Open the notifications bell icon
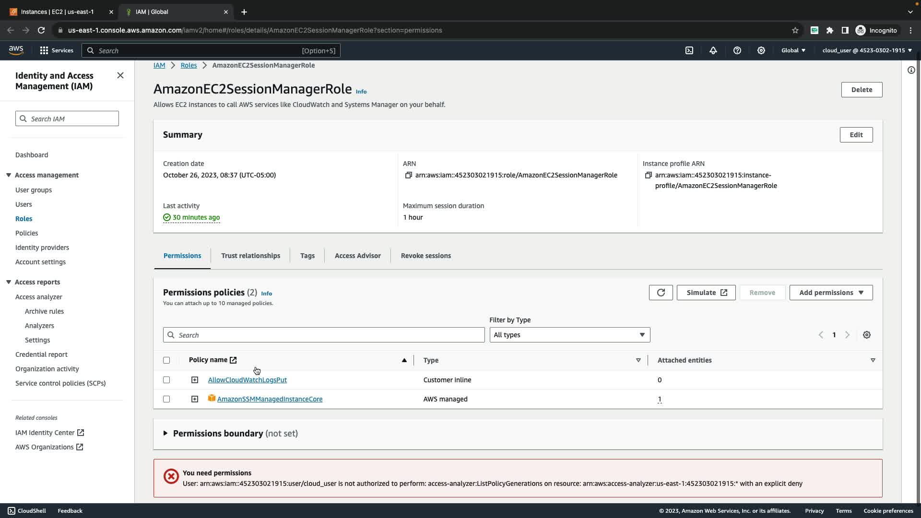This screenshot has width=921, height=518. pyautogui.click(x=713, y=50)
